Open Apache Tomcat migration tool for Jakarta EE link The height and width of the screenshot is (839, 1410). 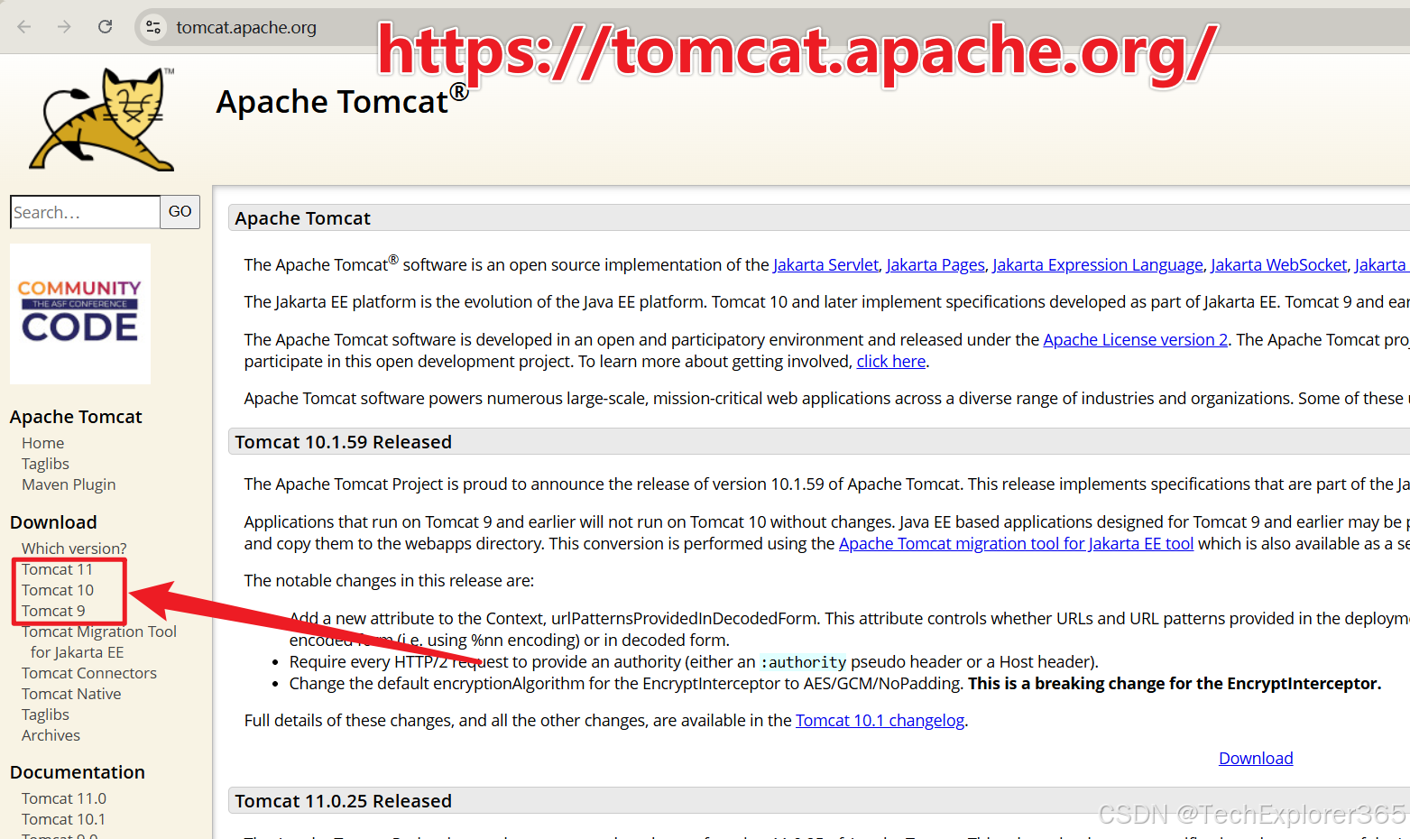[1017, 543]
